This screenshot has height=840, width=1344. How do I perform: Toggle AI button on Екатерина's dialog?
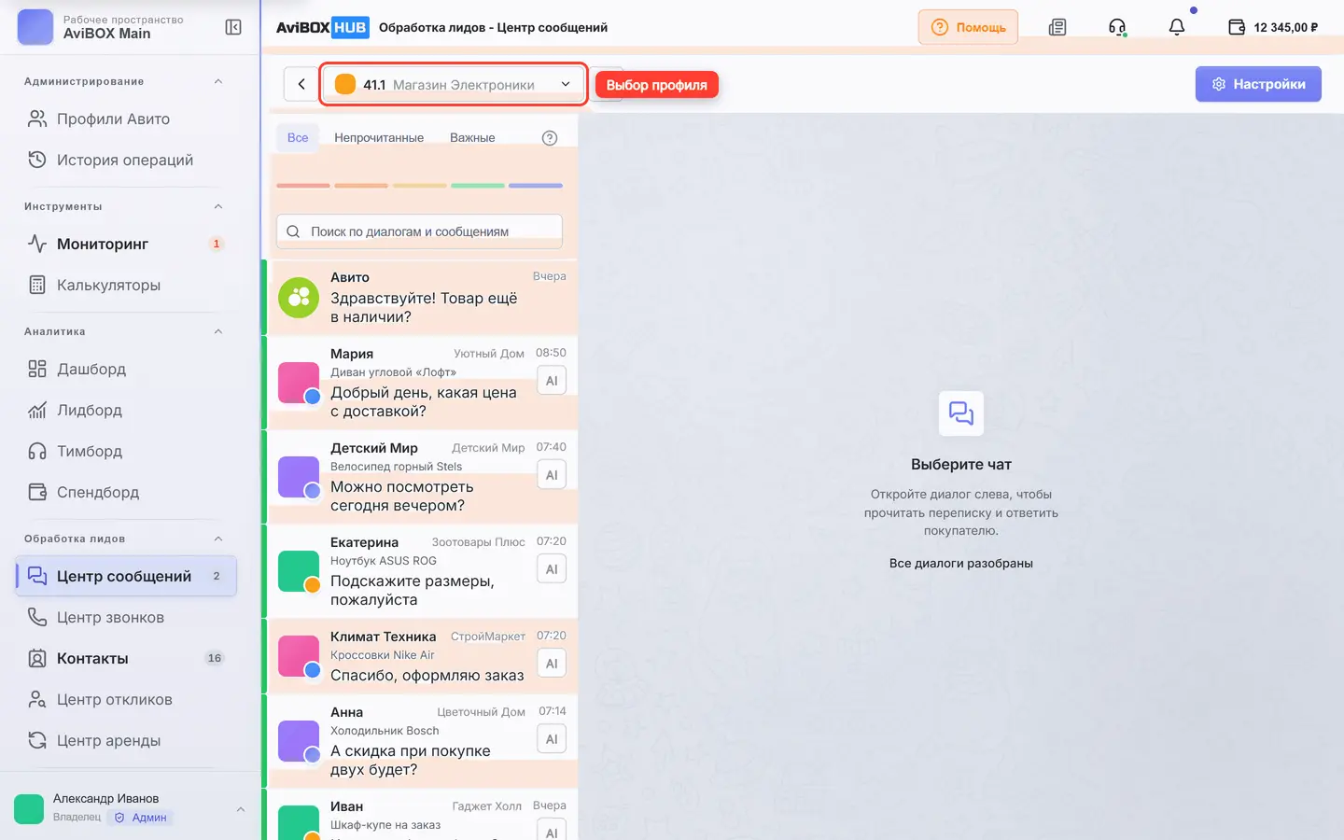(x=552, y=569)
